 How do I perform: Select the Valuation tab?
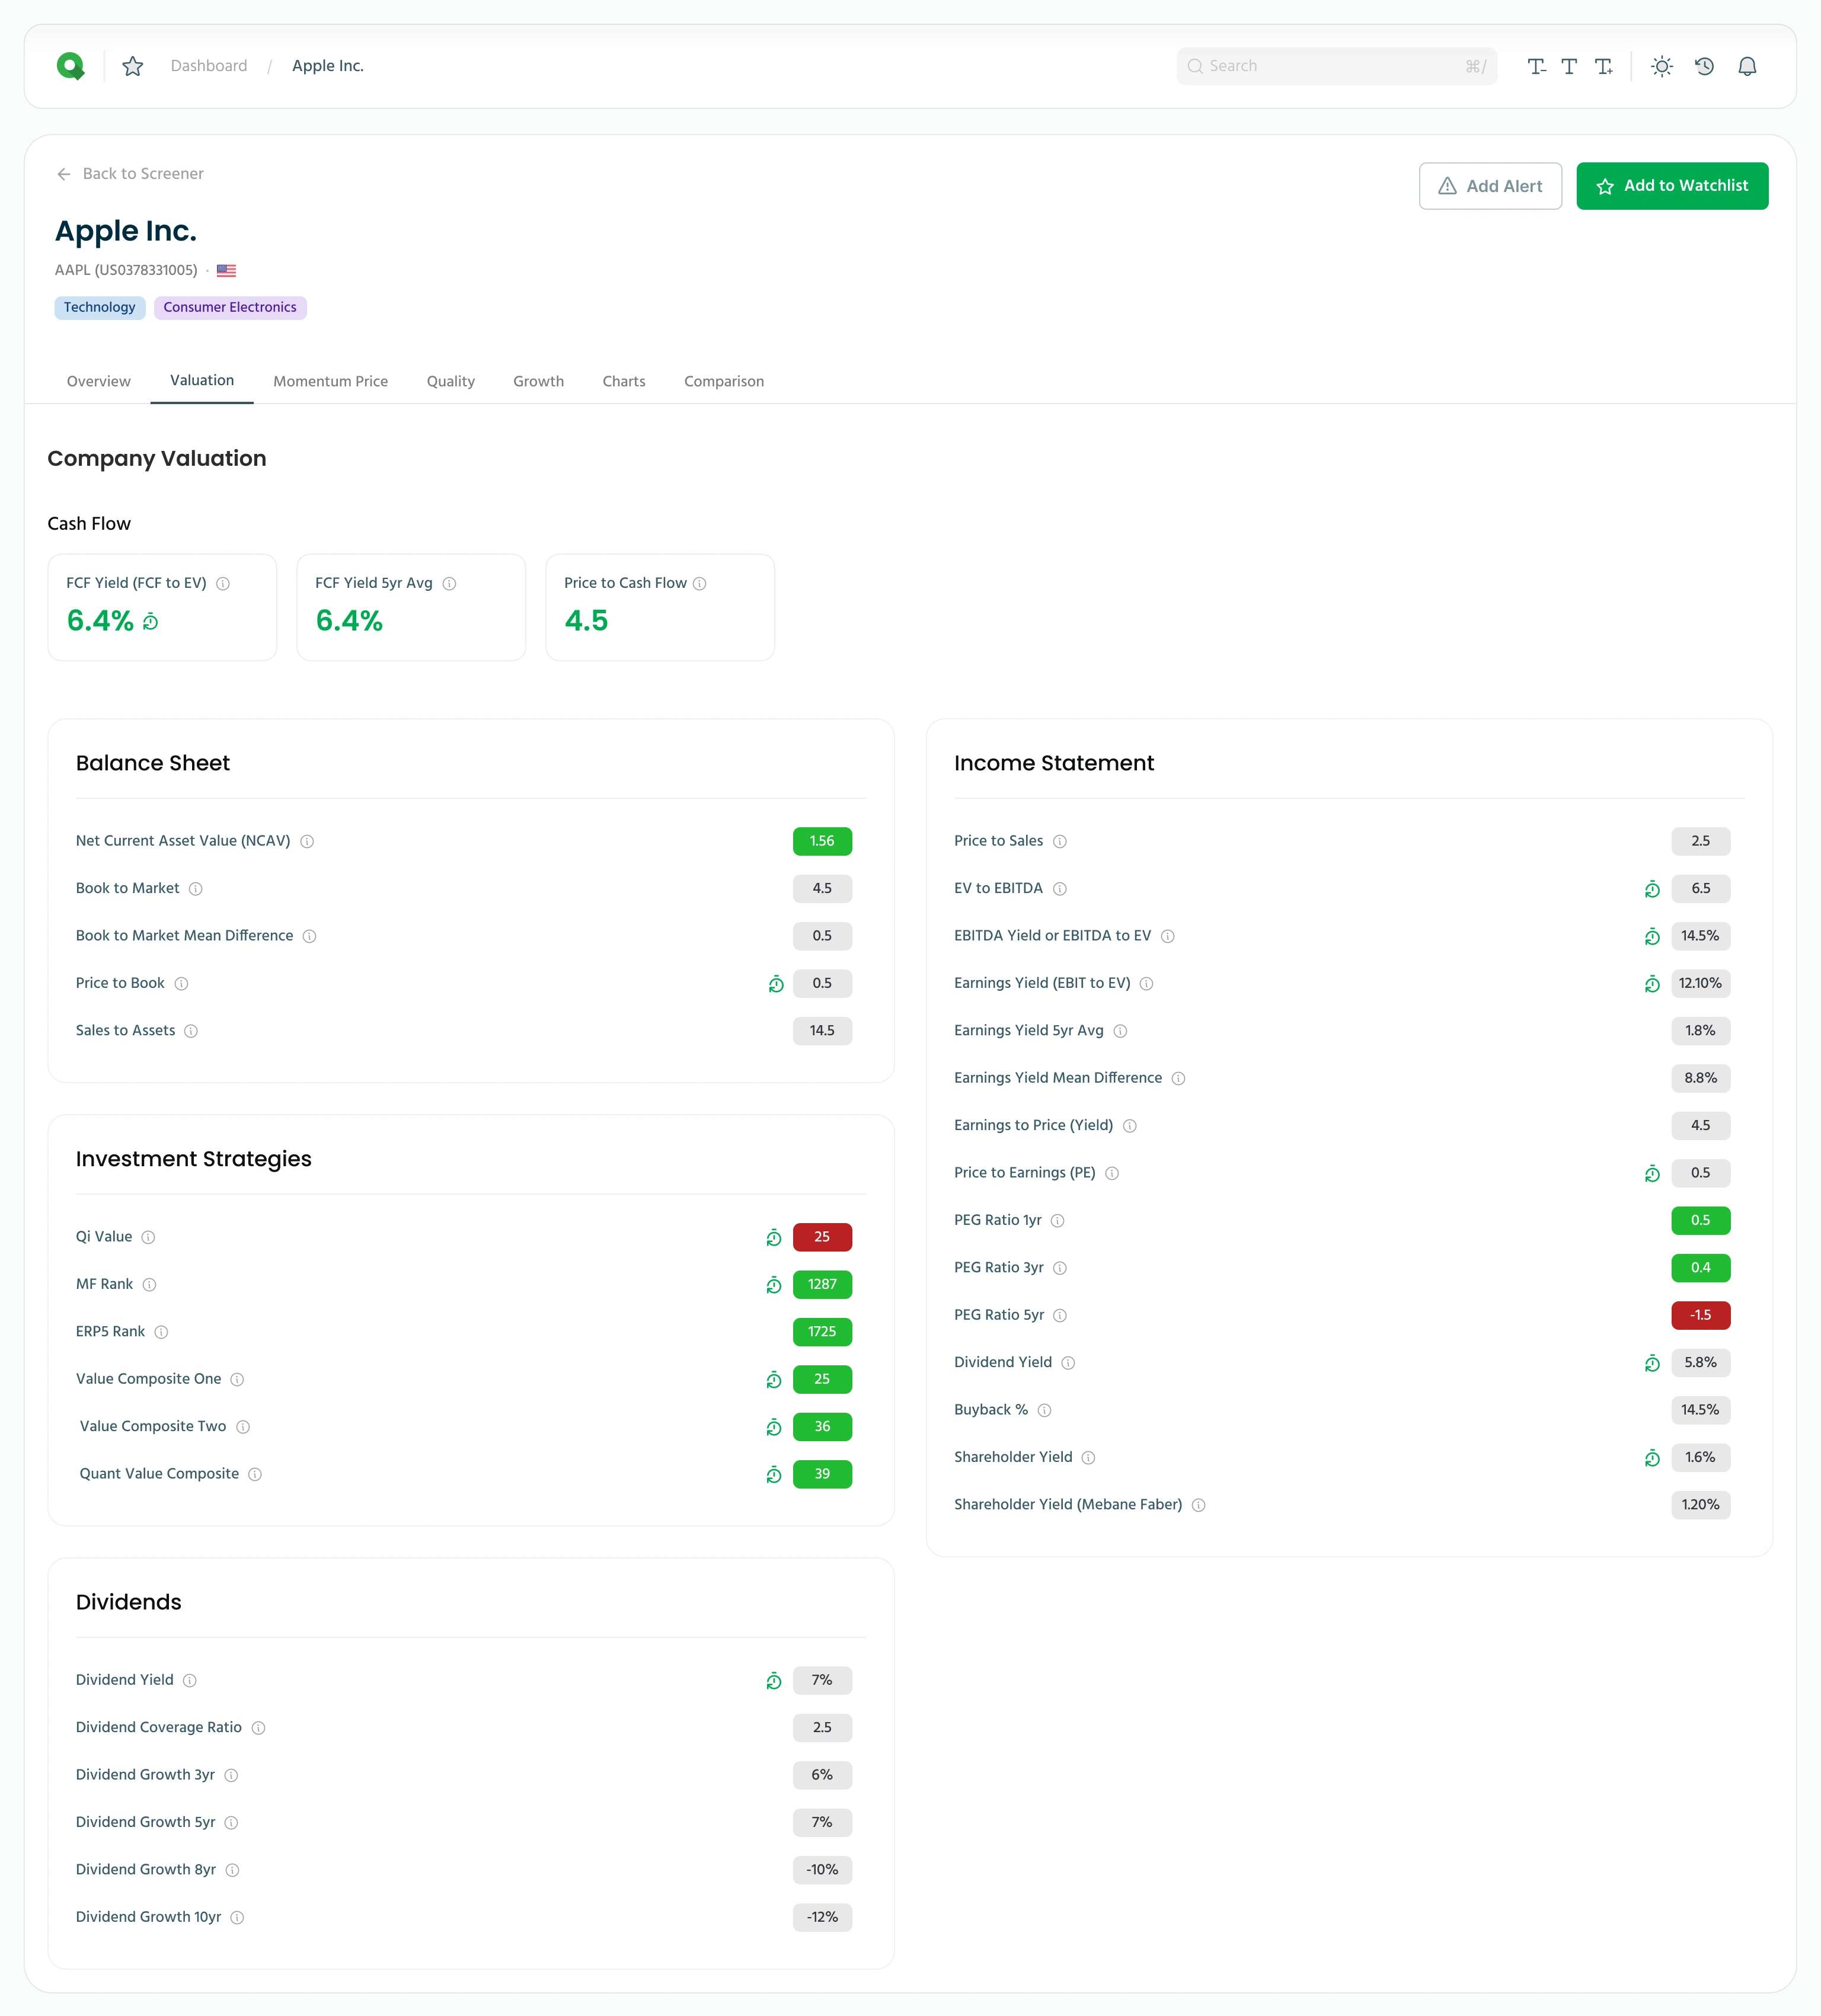pyautogui.click(x=202, y=381)
